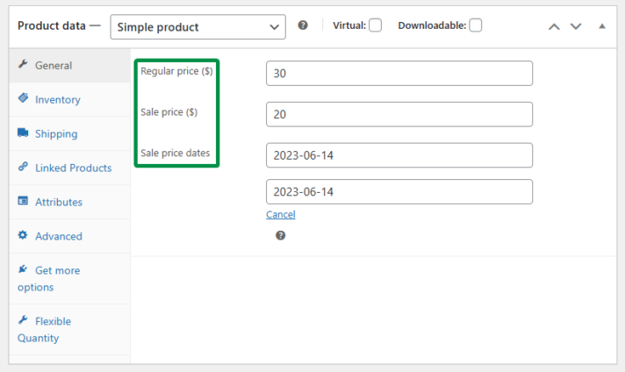This screenshot has width=625, height=372.
Task: Click the Advanced gear icon
Action: click(x=23, y=235)
